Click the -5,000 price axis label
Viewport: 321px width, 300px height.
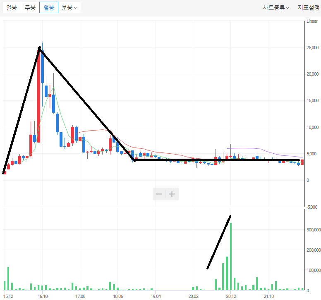pos(312,207)
